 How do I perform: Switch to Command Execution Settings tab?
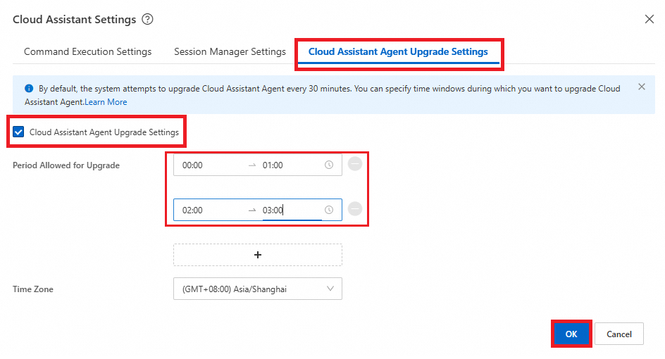pyautogui.click(x=88, y=51)
